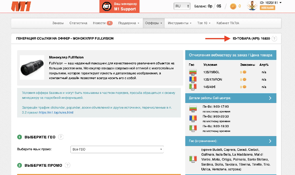Click the orange M1 logo
295x175 pixels.
pos(21,6)
